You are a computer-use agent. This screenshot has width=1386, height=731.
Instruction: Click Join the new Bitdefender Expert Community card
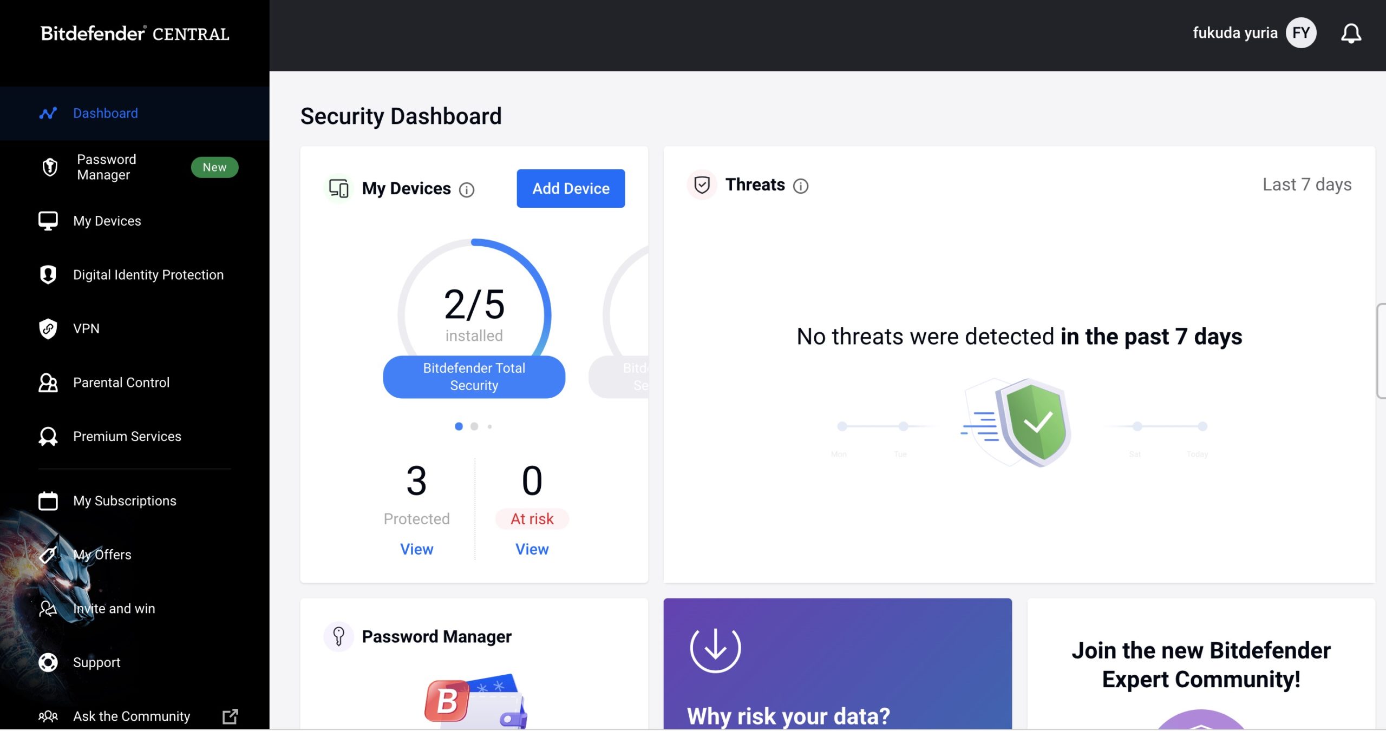point(1201,664)
